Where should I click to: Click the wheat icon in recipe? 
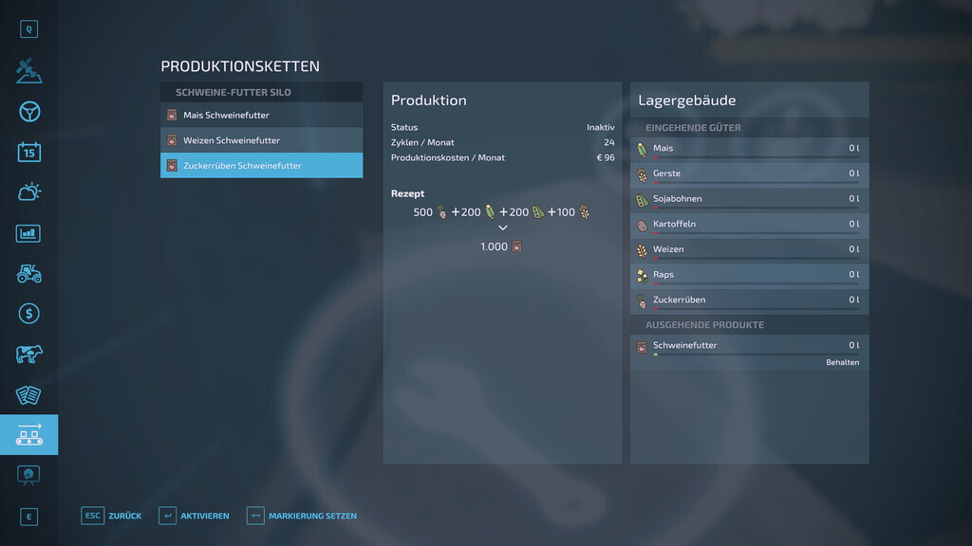click(x=584, y=212)
